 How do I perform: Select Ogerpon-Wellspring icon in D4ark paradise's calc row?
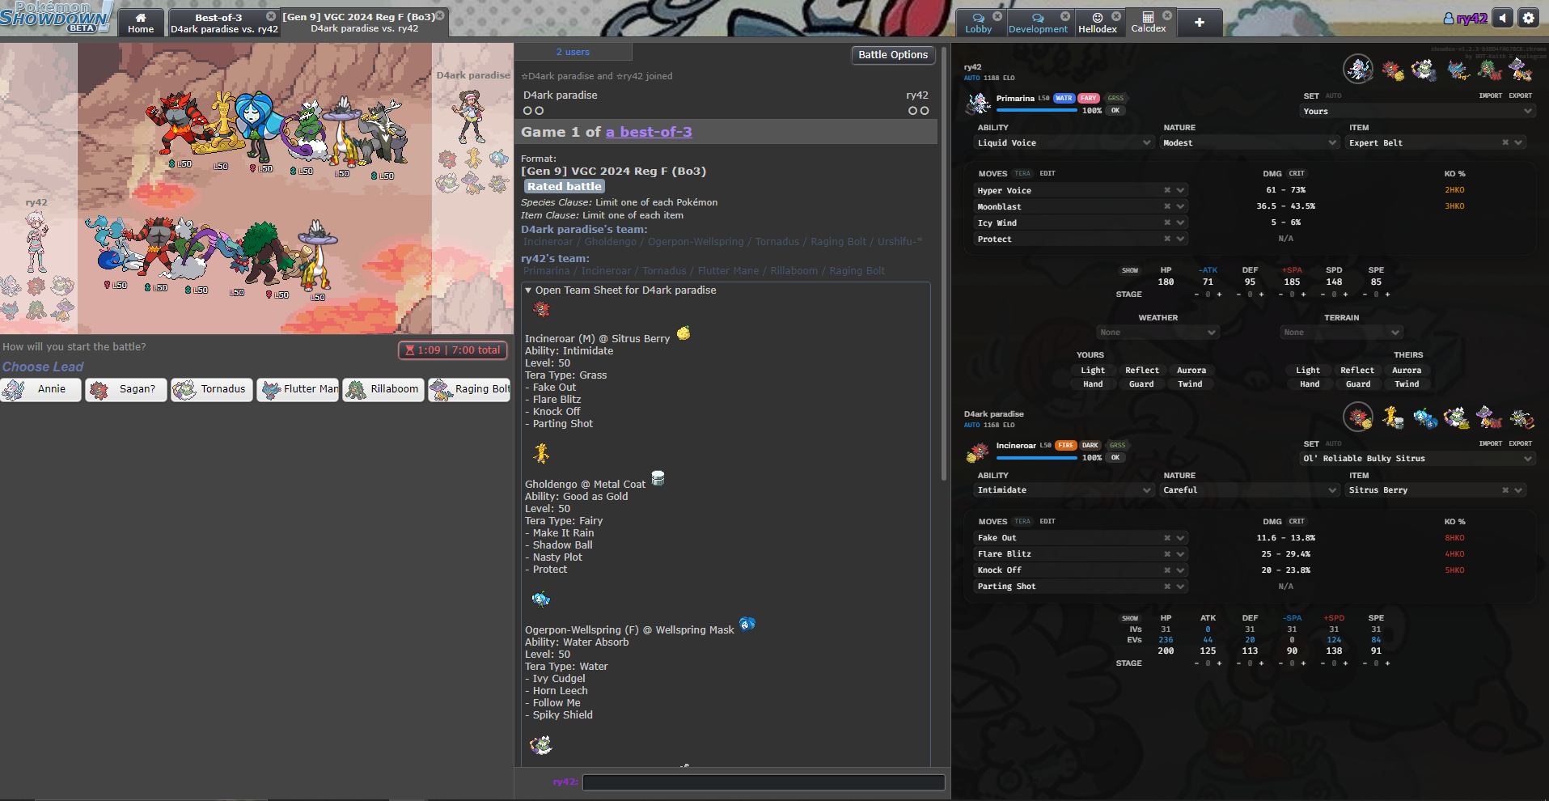pos(1424,417)
